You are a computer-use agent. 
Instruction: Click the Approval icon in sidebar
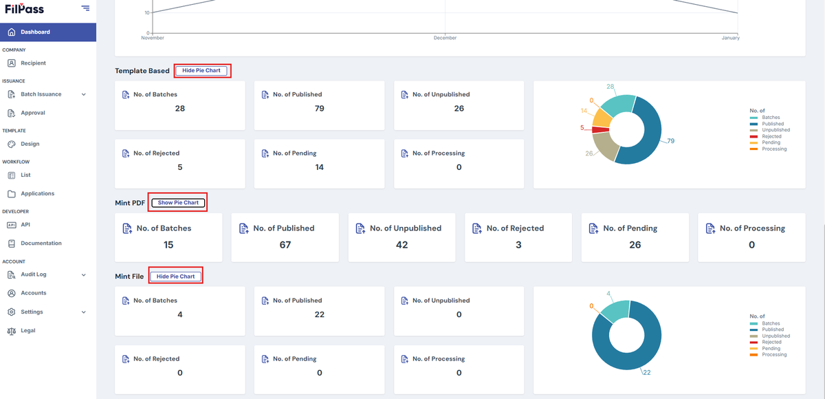[x=11, y=113]
